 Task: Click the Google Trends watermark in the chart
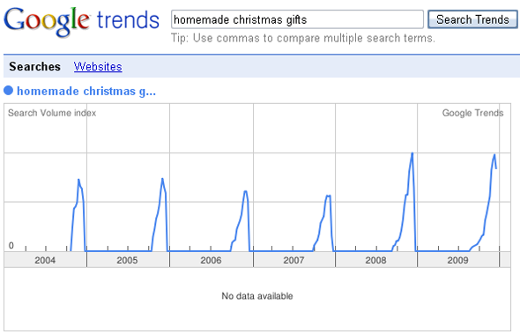pyautogui.click(x=472, y=113)
